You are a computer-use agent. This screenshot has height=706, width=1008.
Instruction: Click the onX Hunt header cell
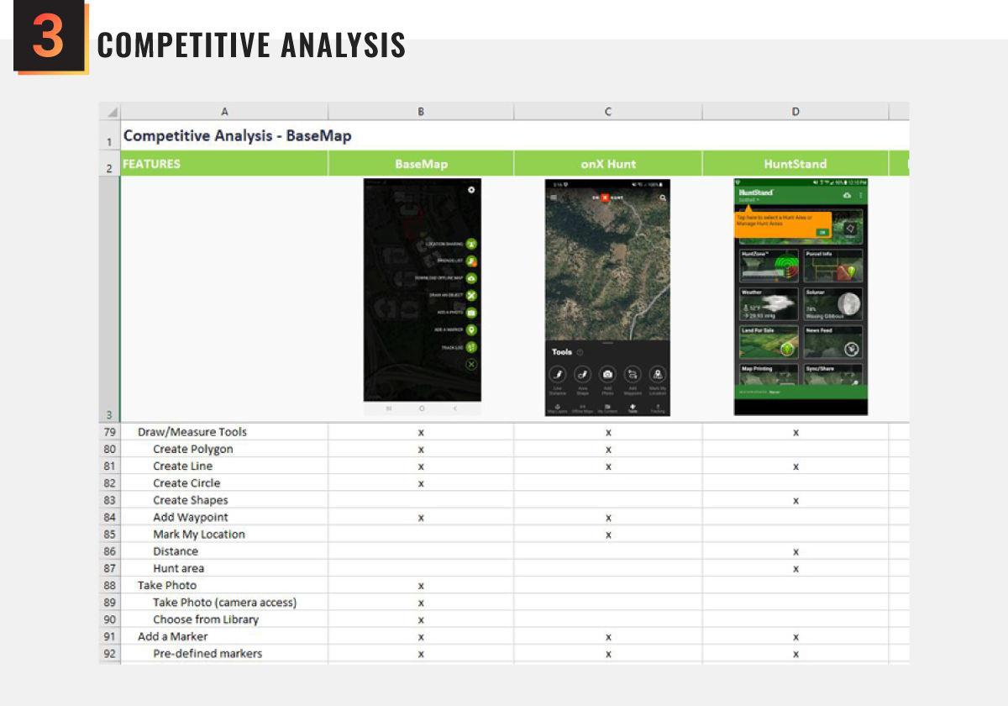click(607, 164)
